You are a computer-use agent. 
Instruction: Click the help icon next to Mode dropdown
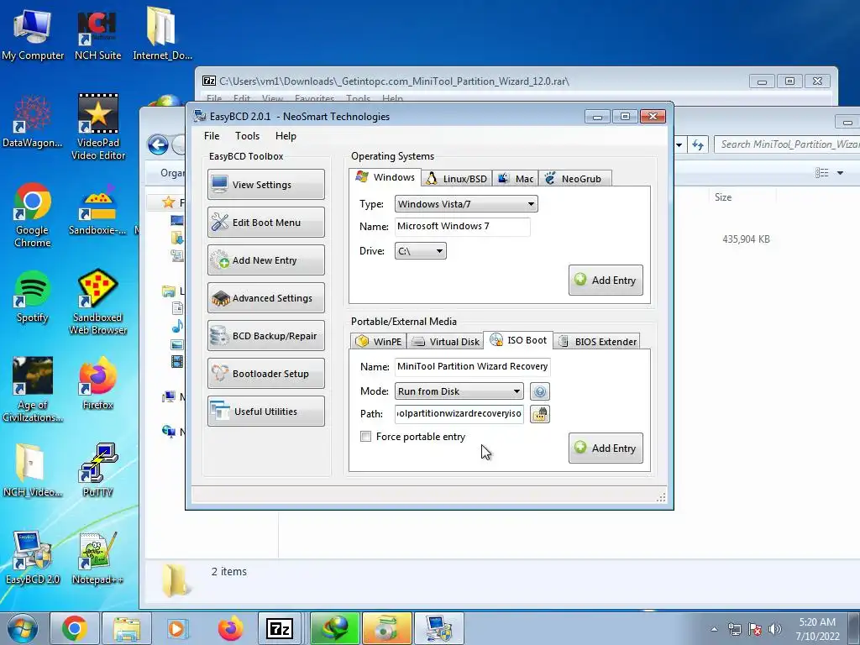(540, 391)
